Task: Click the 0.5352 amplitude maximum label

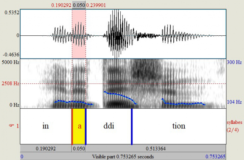Action: pos(12,13)
